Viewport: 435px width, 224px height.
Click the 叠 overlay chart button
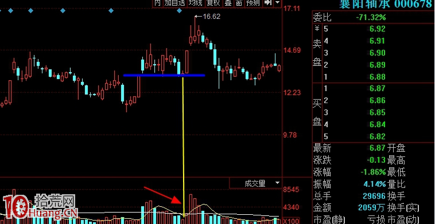pyautogui.click(x=228, y=3)
